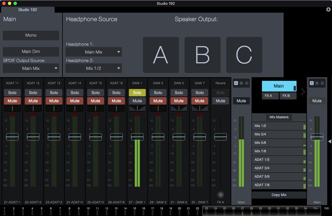Image resolution: width=332 pixels, height=216 pixels.
Task: Select Mix 5/6 in Mix Masters
Action: pos(279,143)
